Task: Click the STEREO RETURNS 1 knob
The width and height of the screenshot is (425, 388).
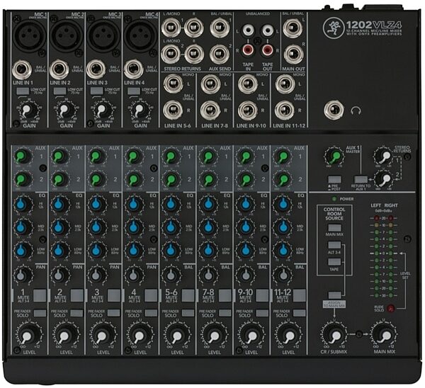Action: (385, 156)
